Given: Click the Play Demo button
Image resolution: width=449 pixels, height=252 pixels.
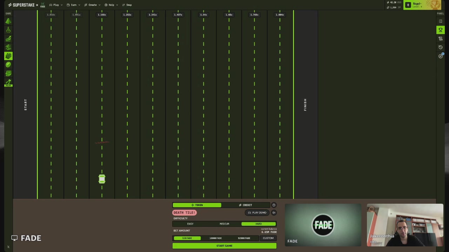Looking at the screenshot, I should (x=257, y=212).
